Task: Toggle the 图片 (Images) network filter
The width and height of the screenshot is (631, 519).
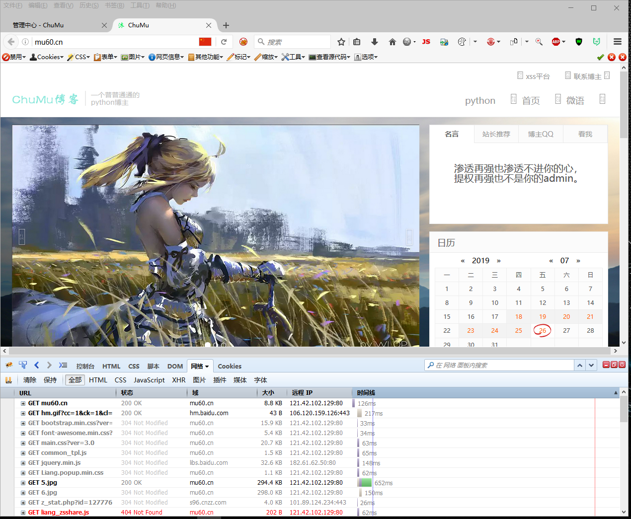Action: (199, 380)
